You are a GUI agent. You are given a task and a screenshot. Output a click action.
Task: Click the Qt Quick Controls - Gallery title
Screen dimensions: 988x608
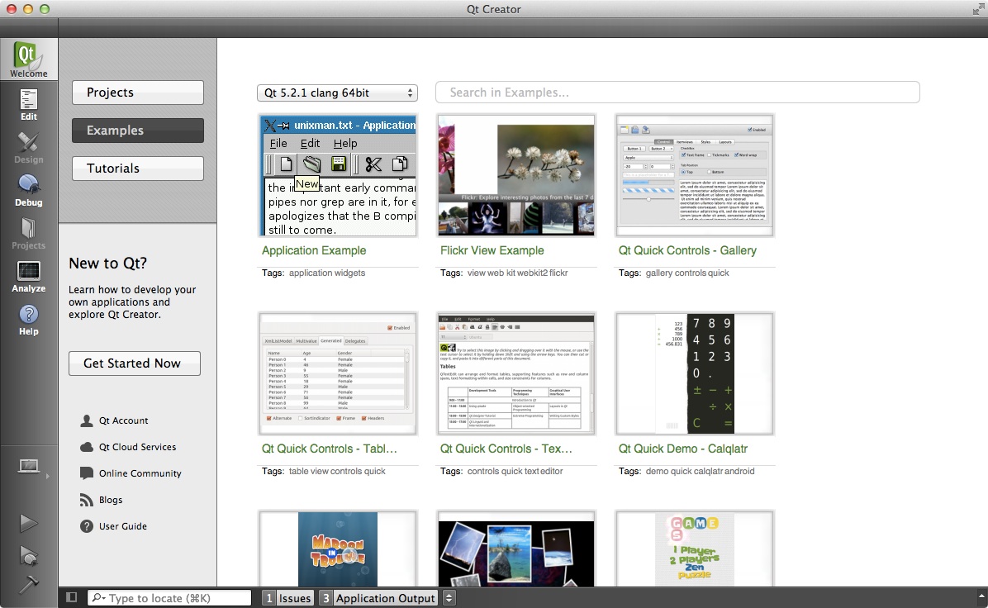pyautogui.click(x=687, y=251)
